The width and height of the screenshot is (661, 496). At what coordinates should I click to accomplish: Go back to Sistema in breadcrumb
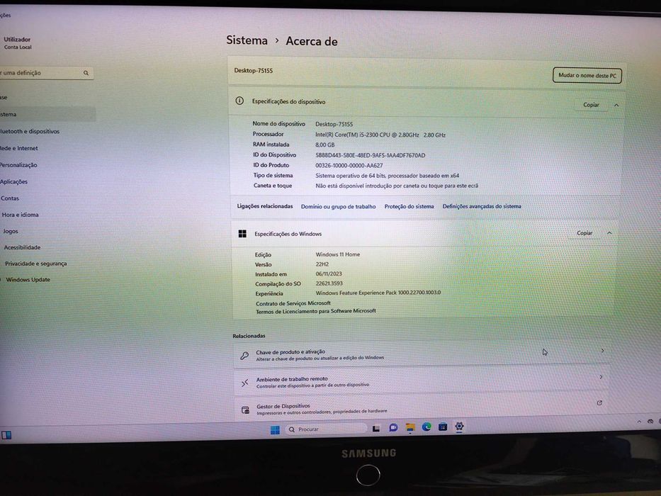[247, 40]
